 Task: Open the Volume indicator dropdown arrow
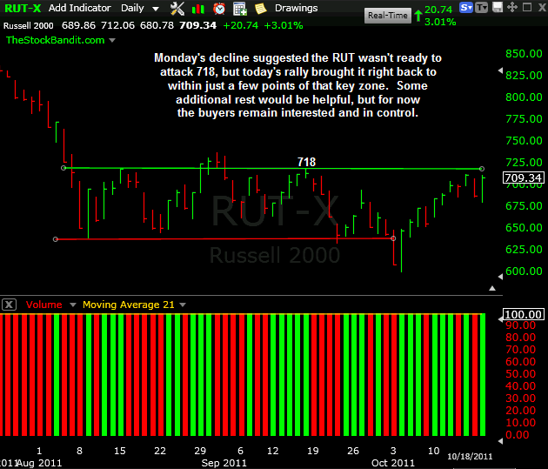pos(73,305)
